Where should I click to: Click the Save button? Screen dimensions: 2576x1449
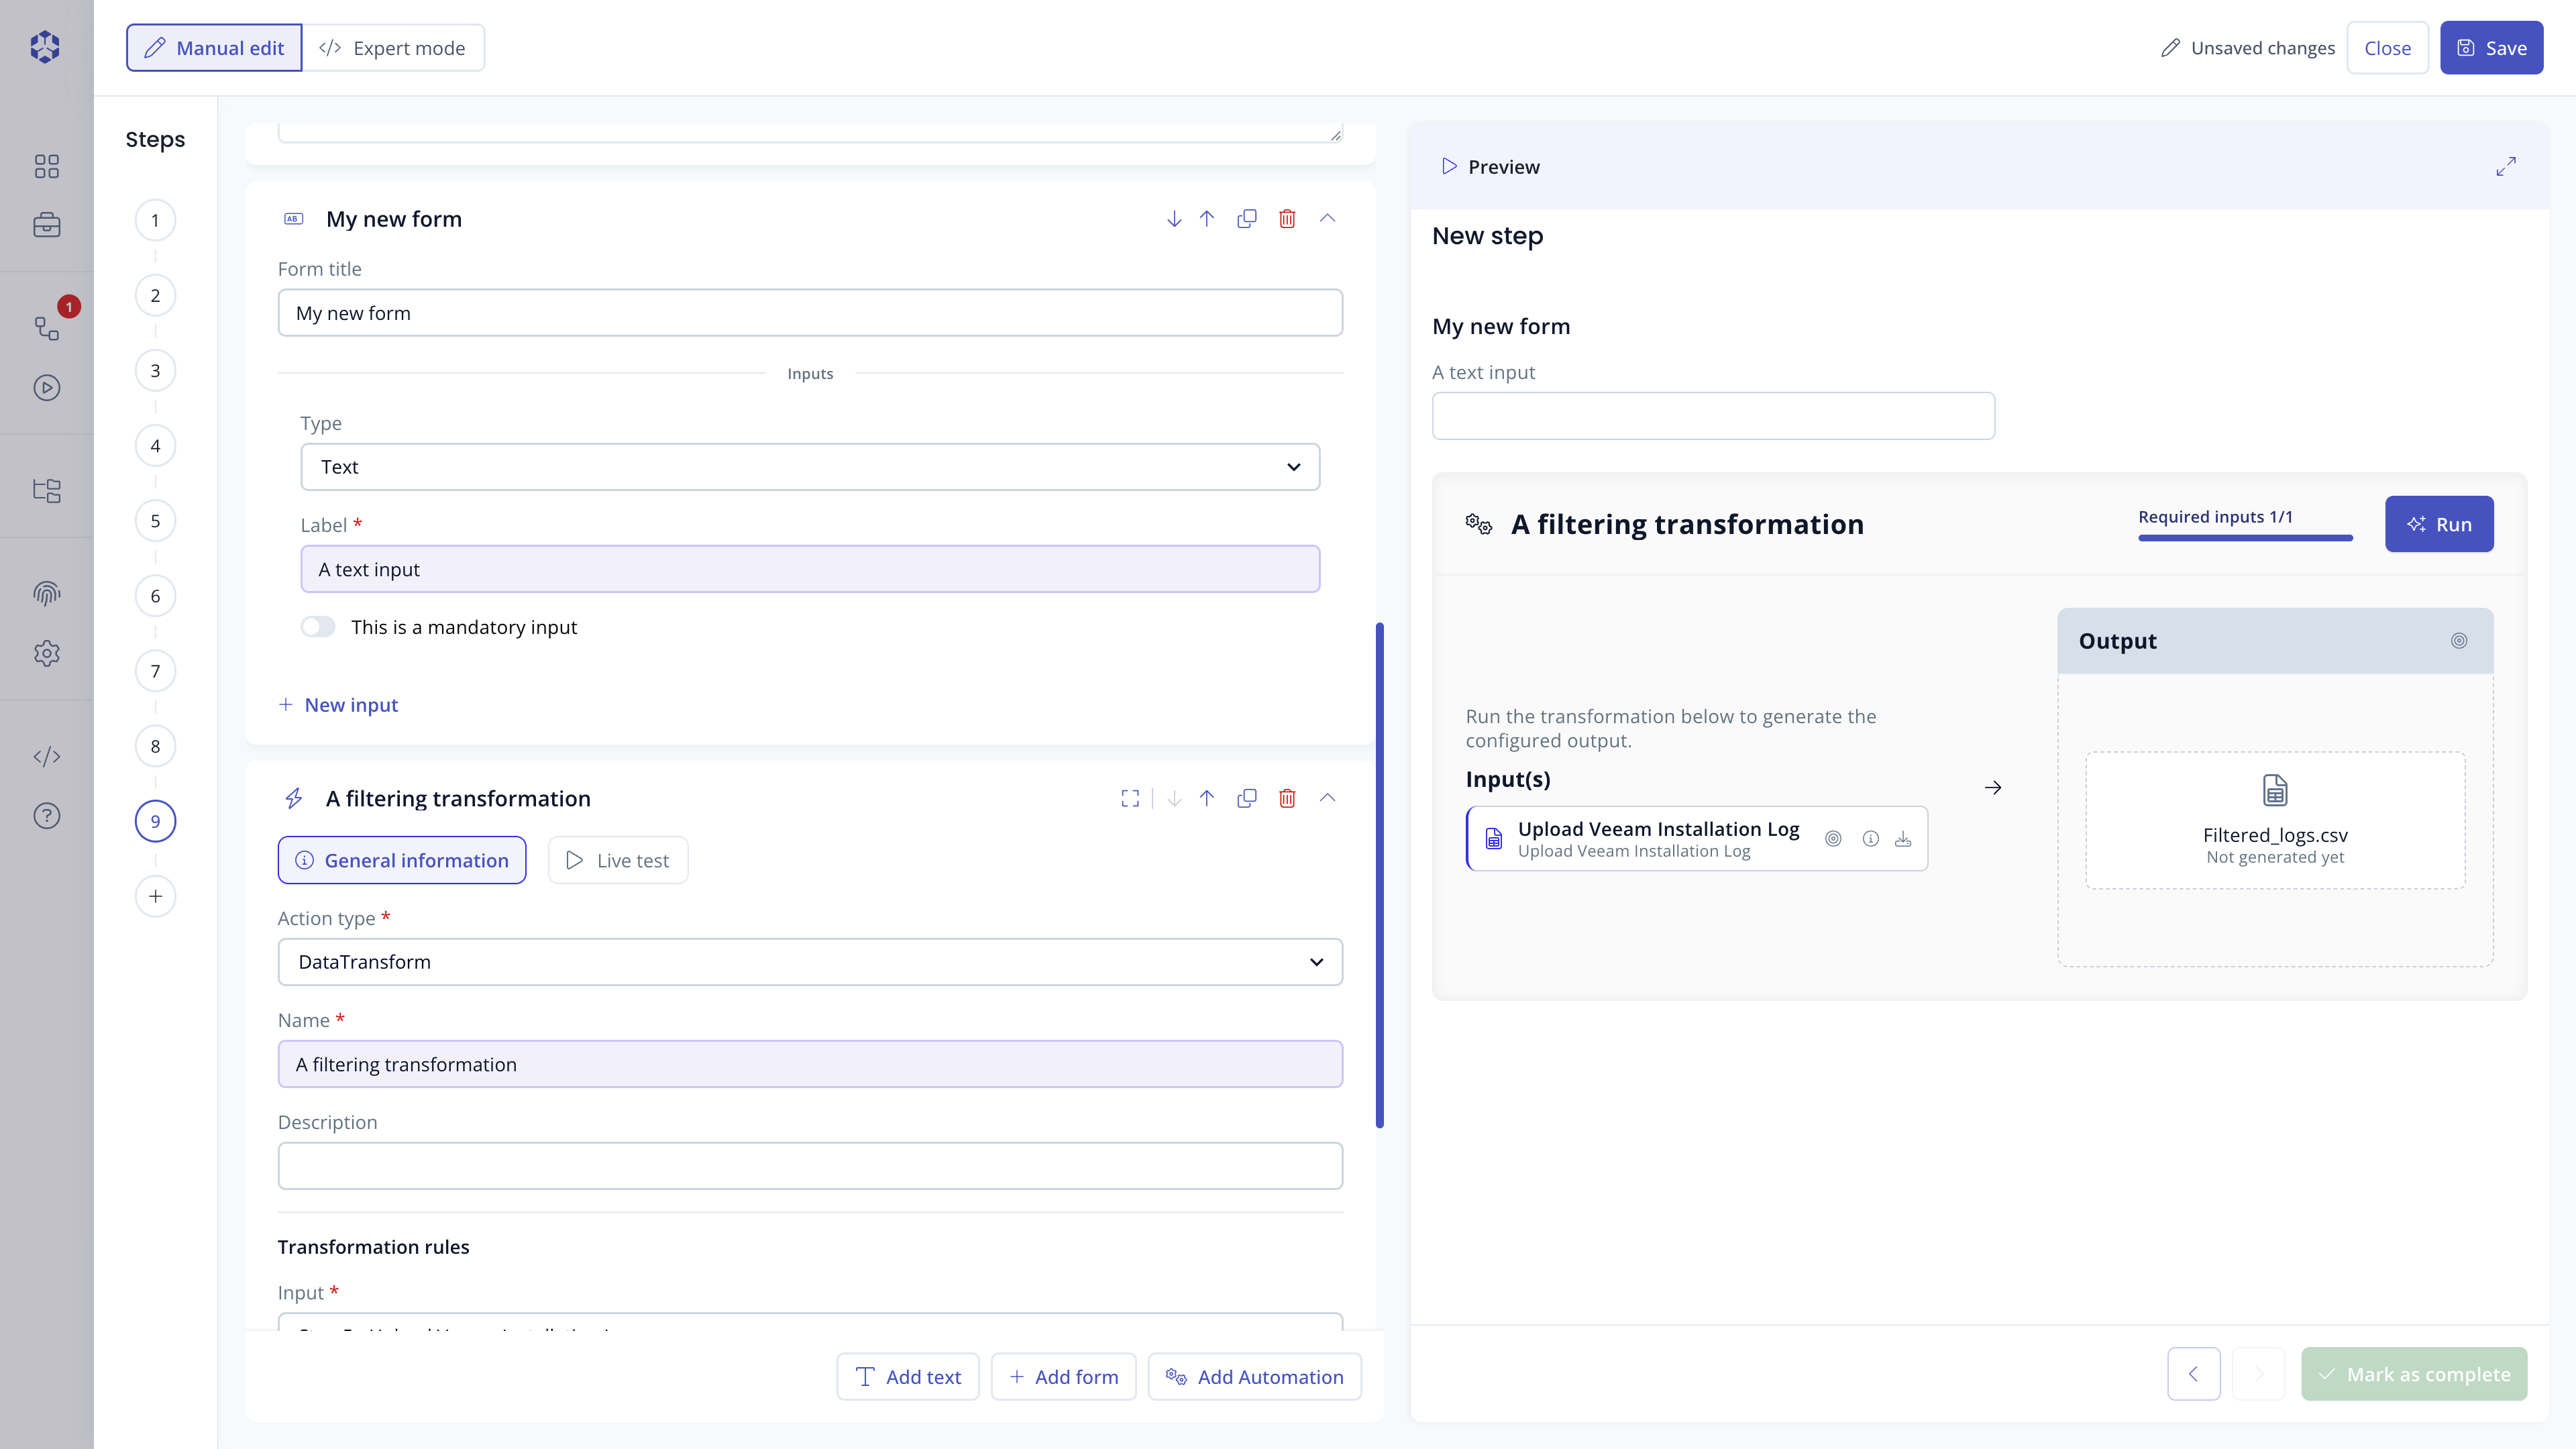click(2491, 48)
